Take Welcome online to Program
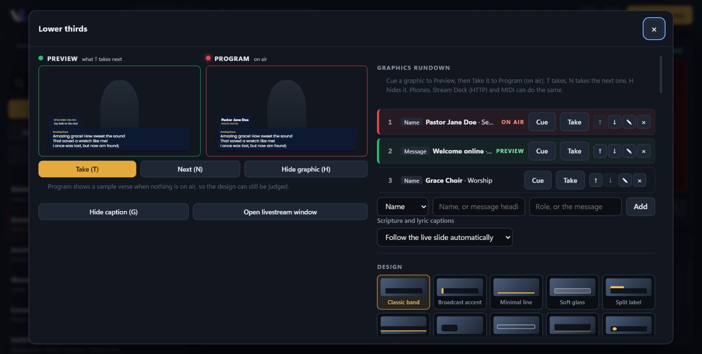Viewport: 702px width, 354px height. (x=574, y=151)
